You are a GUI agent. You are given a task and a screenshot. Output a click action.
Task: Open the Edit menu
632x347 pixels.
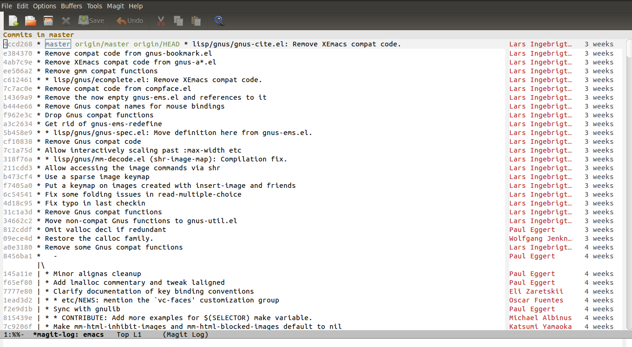tap(22, 6)
